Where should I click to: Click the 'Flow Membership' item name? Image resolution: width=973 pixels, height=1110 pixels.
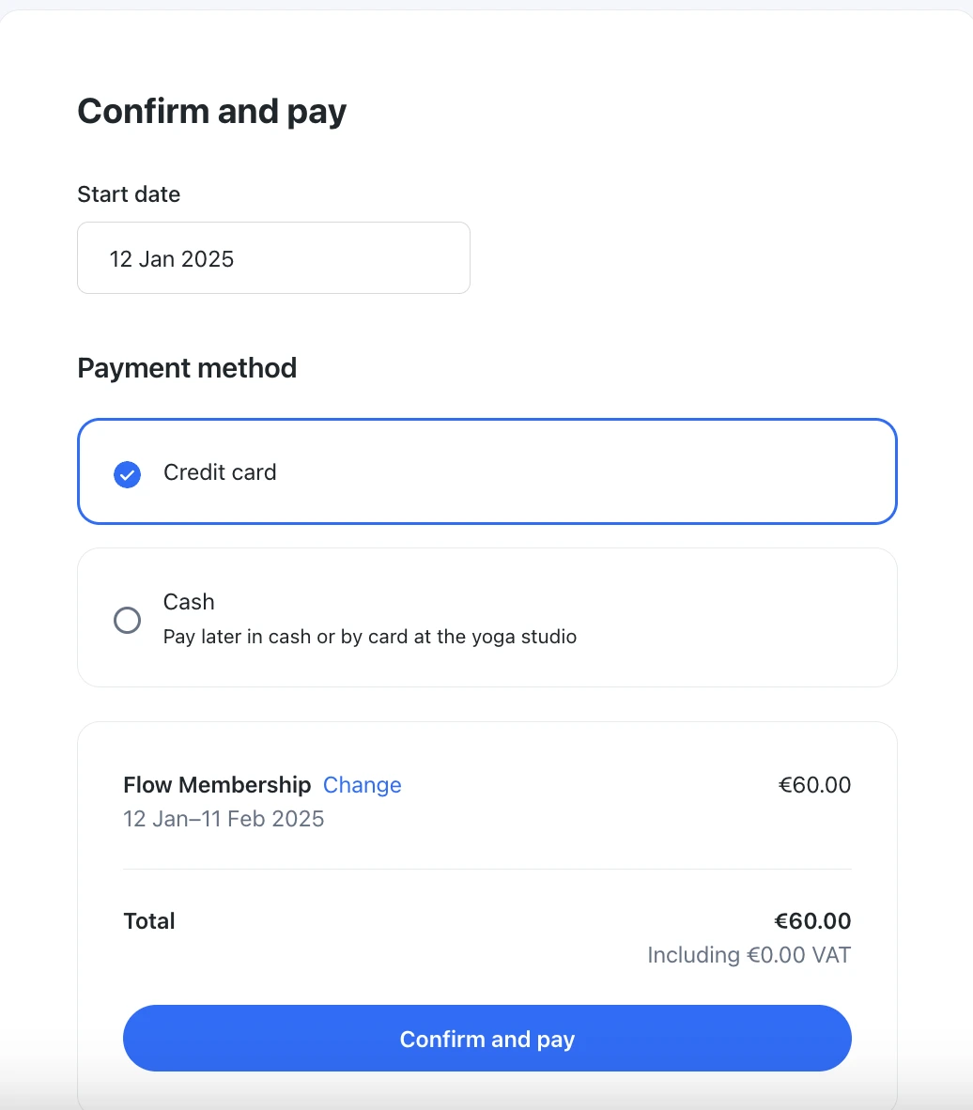point(217,785)
